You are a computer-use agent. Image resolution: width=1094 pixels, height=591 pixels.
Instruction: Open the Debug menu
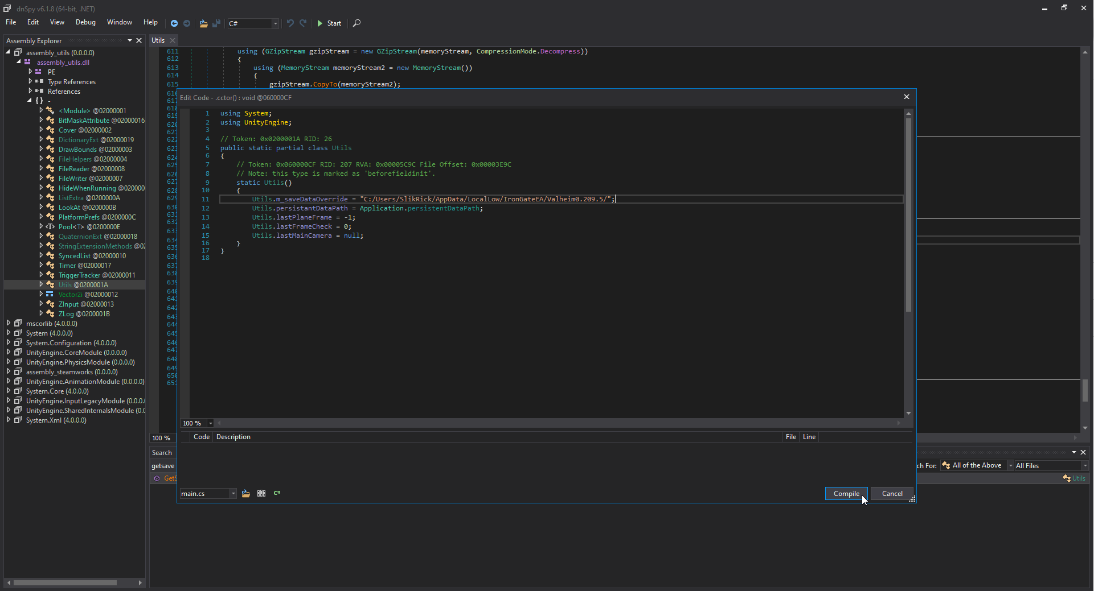85,22
